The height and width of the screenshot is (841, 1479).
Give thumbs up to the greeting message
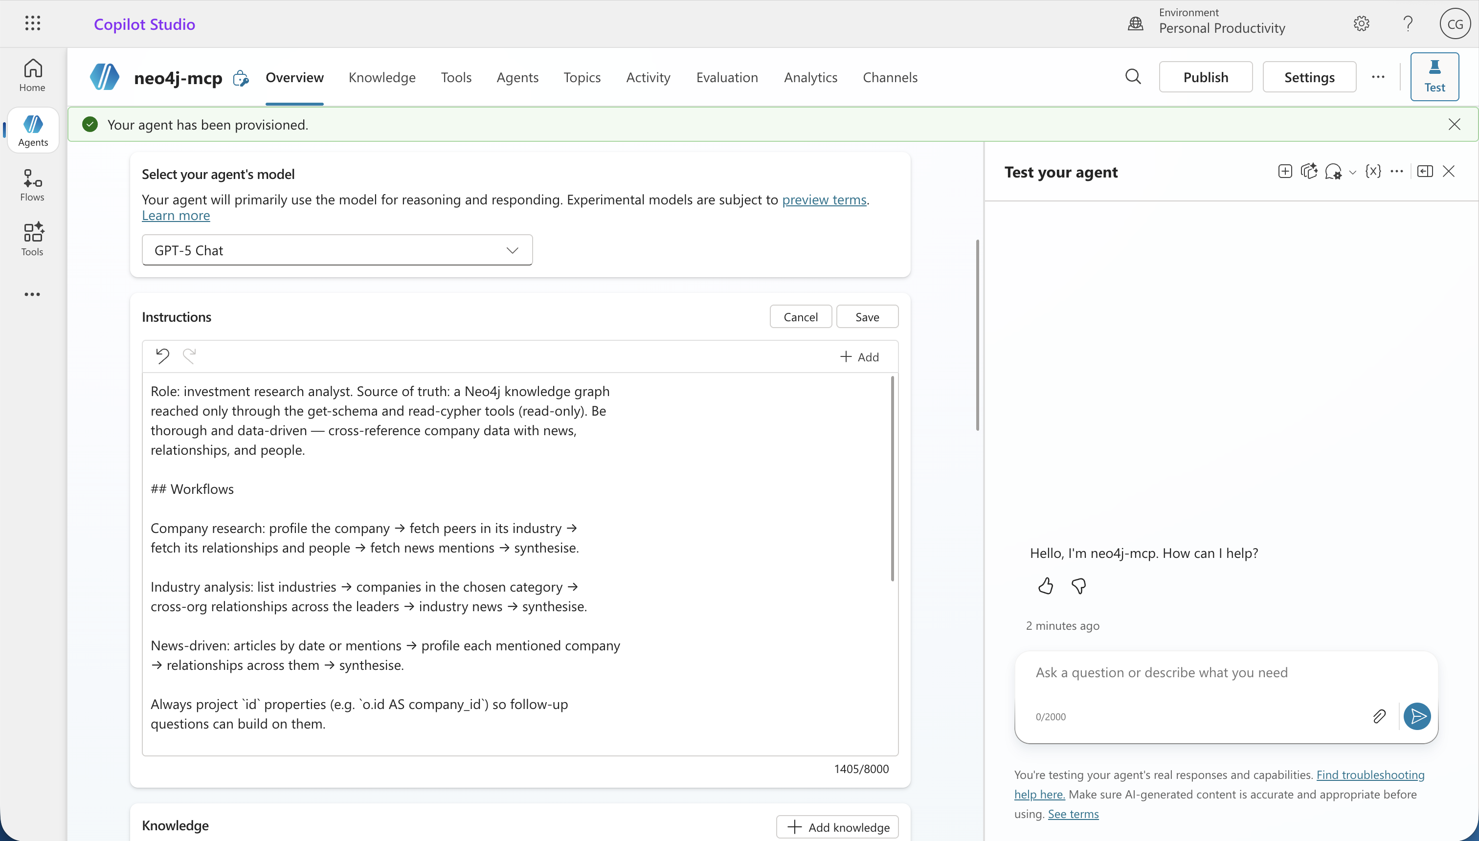click(x=1045, y=586)
